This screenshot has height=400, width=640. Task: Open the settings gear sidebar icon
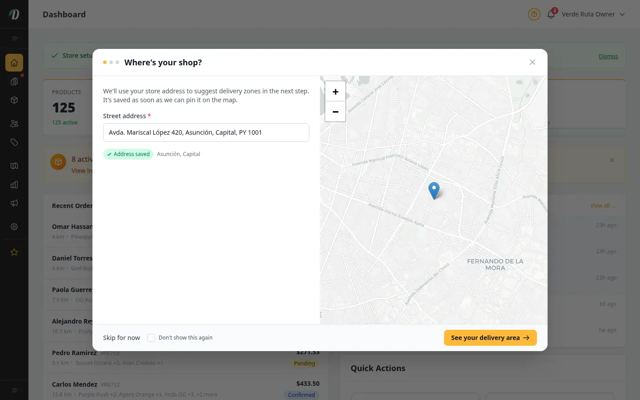[x=14, y=227]
